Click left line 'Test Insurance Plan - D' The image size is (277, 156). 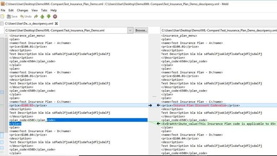tap(40, 131)
